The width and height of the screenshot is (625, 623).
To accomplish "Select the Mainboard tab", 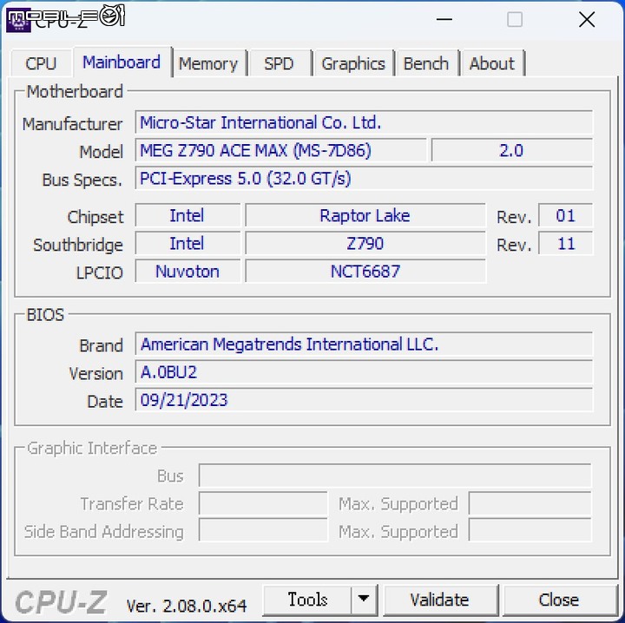I will tap(122, 62).
